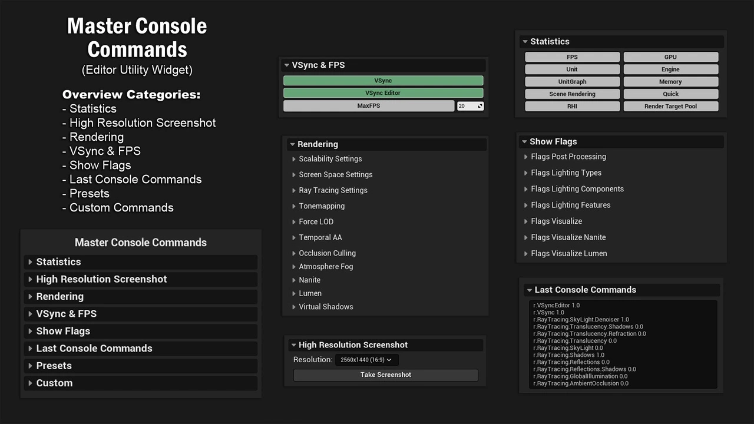This screenshot has width=754, height=424.
Task: Click the GPU stat button
Action: coord(670,57)
